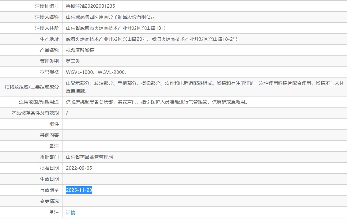Click the 有效期至 label
Viewport: 347px width, 219px height.
49,190
